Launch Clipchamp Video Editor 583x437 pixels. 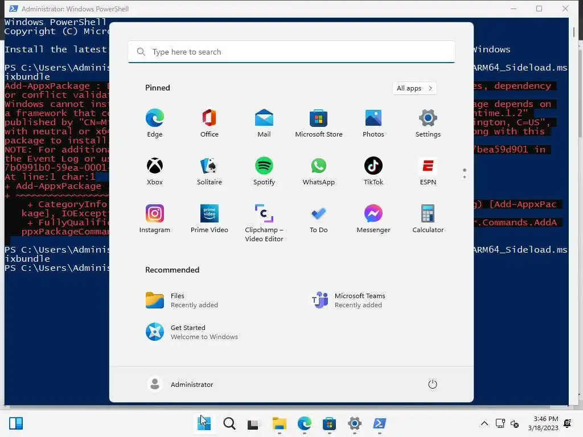tap(264, 223)
